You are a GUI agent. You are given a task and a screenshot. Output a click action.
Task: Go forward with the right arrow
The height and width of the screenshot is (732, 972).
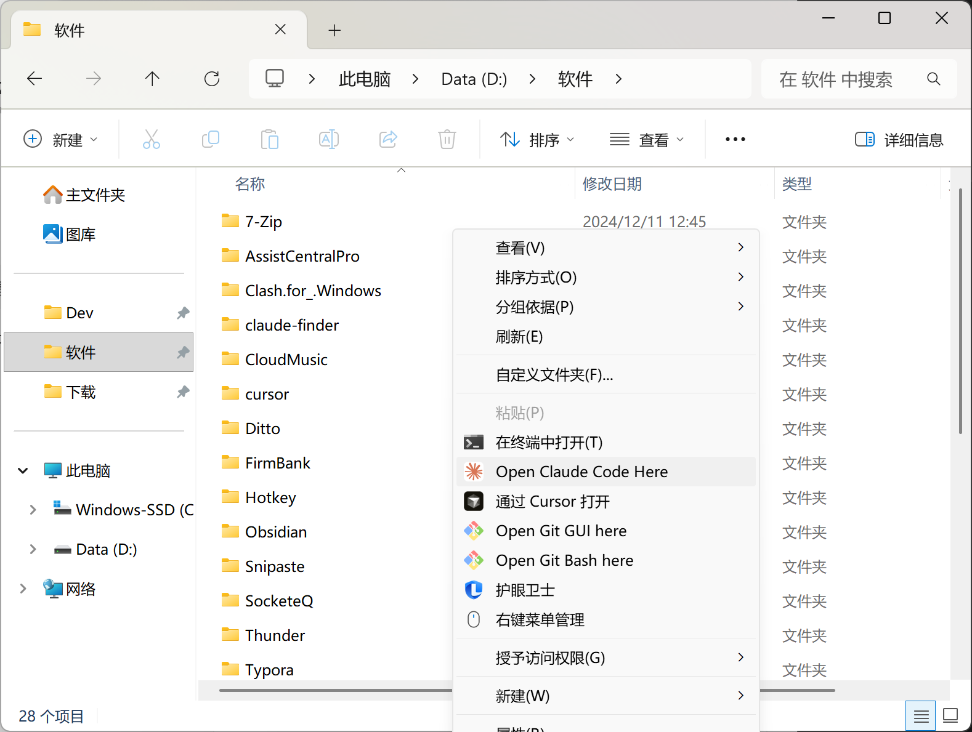(x=94, y=78)
